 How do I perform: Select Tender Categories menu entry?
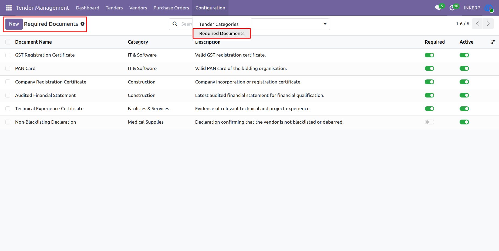tap(222, 24)
